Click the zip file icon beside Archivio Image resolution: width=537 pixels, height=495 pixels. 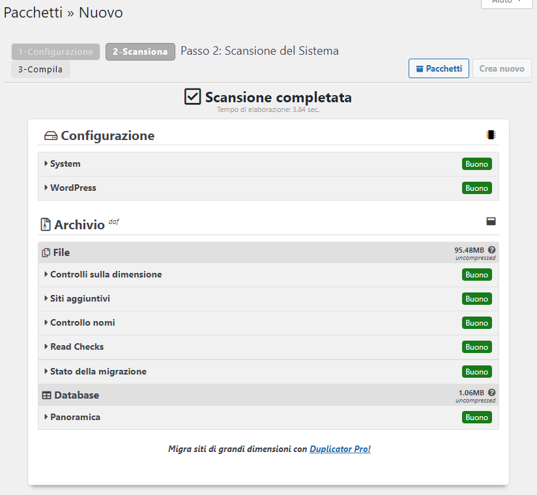[x=46, y=225]
